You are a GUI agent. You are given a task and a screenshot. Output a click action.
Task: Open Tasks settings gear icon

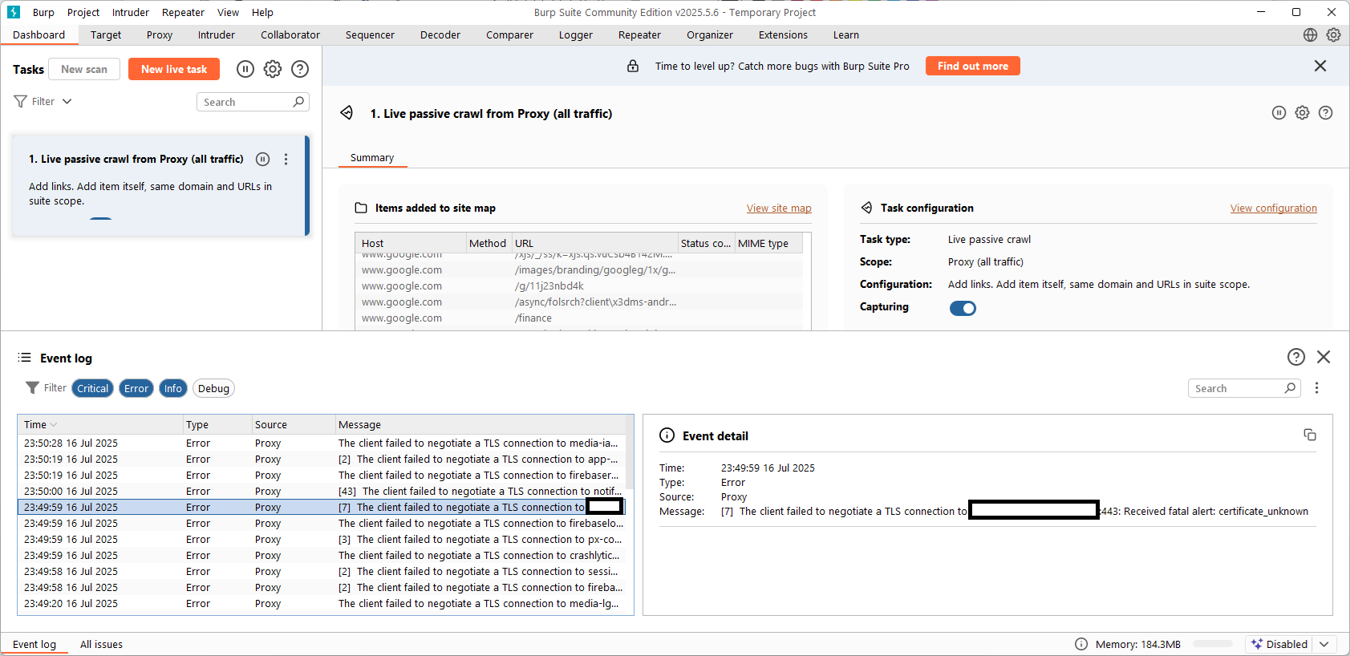pos(273,69)
